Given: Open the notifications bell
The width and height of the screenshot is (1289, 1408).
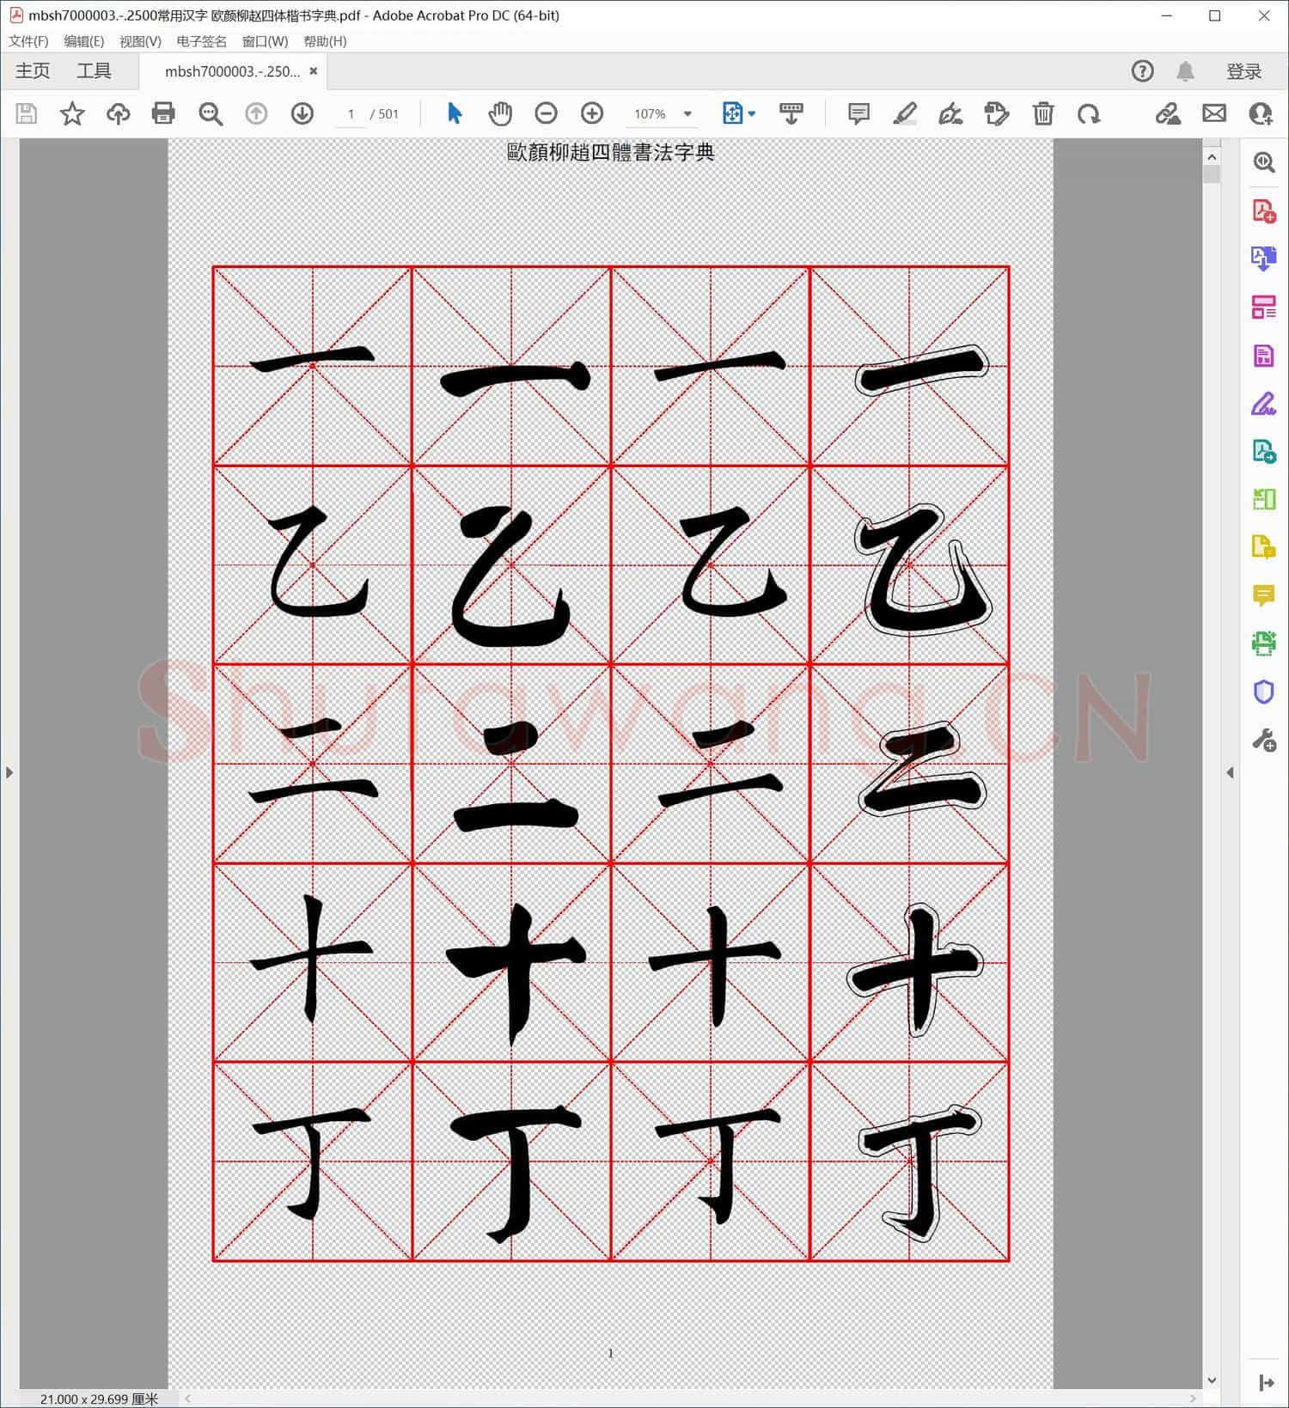Looking at the screenshot, I should [x=1185, y=71].
